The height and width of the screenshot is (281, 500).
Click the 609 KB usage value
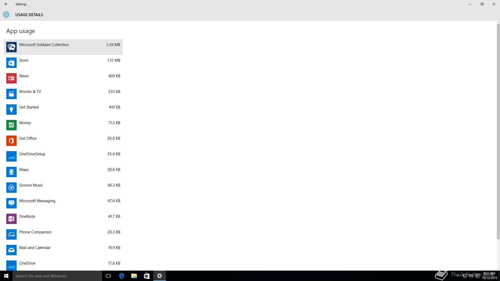click(114, 76)
